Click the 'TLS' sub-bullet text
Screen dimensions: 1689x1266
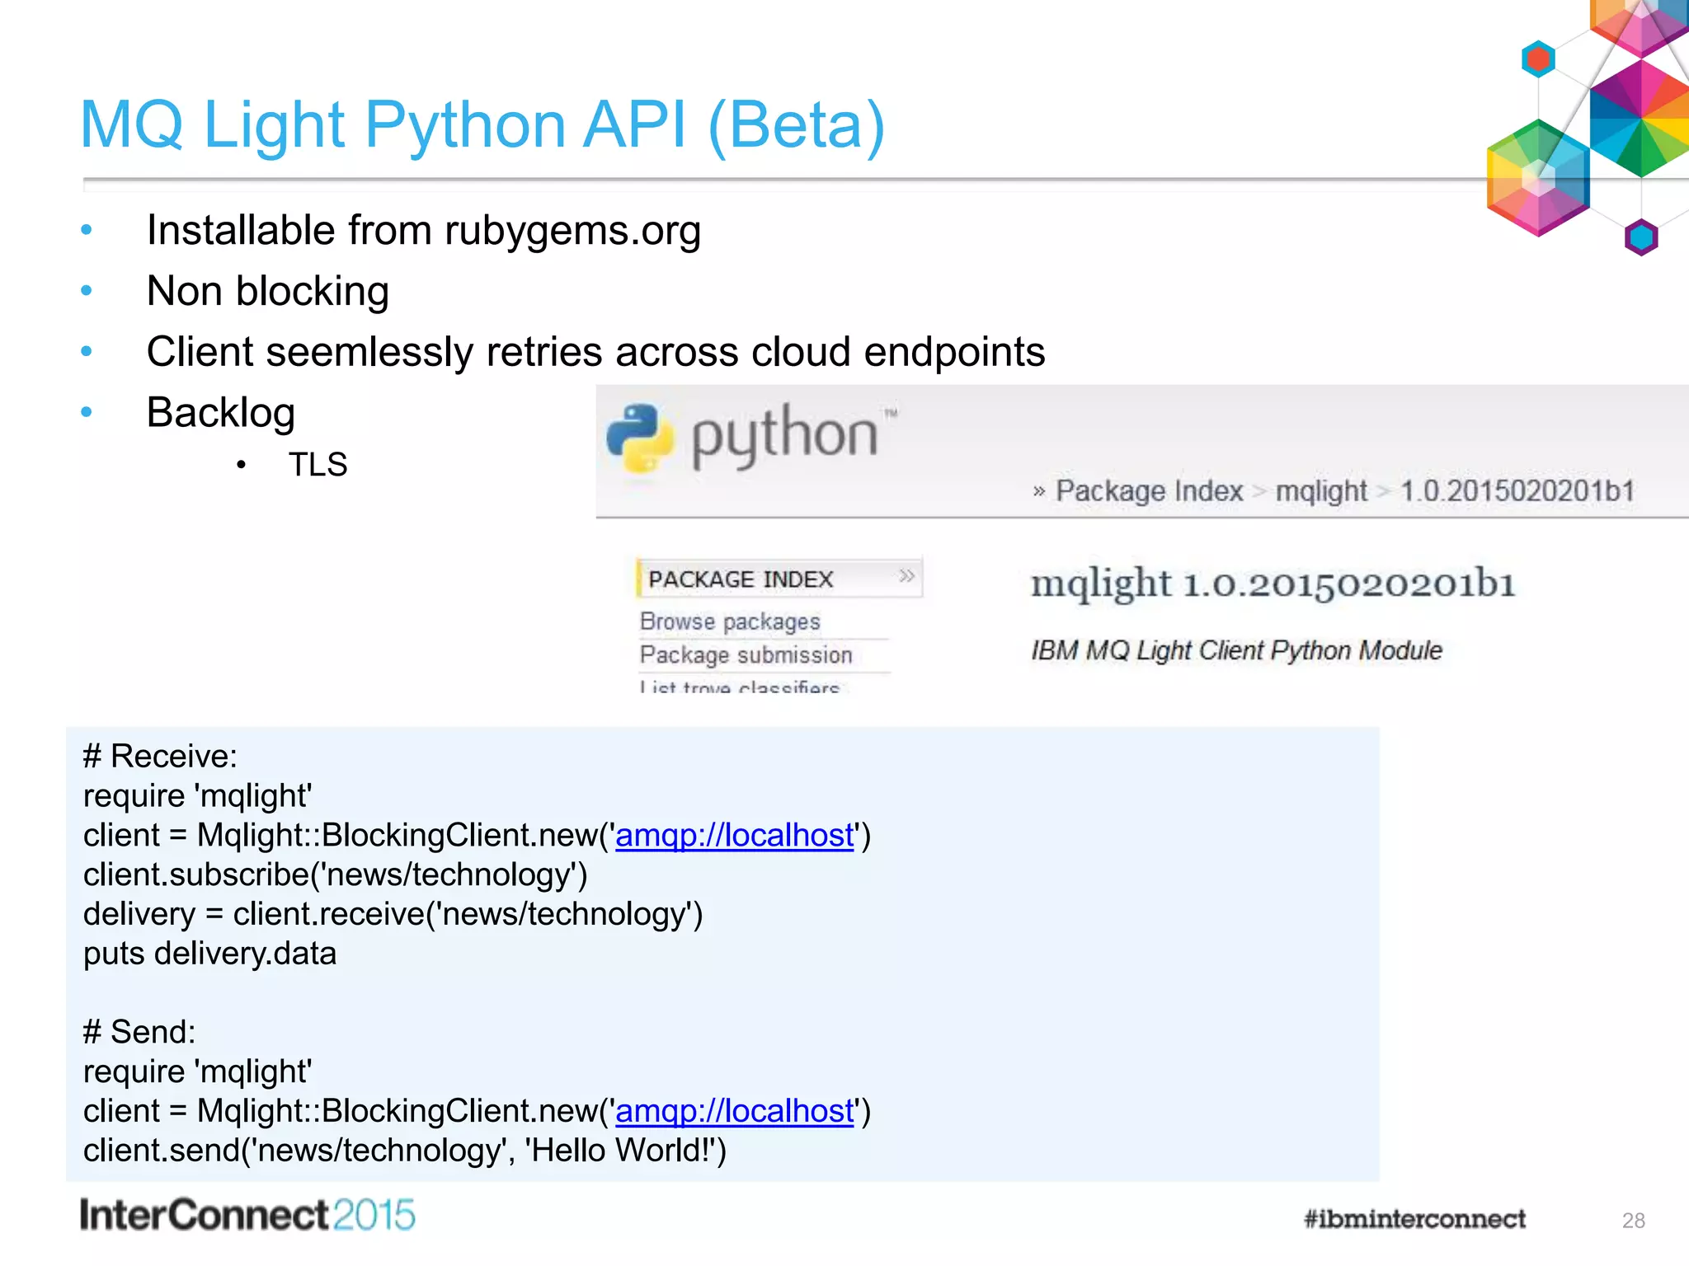click(318, 465)
